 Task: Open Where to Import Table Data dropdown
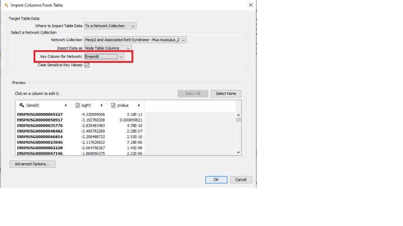pos(110,26)
